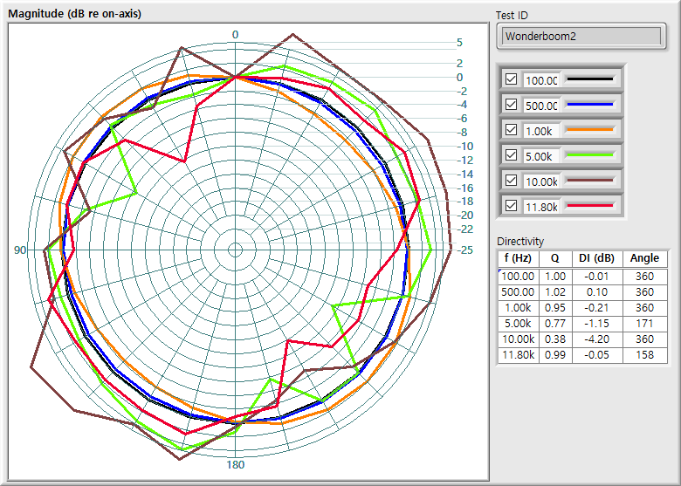Image resolution: width=681 pixels, height=486 pixels.
Task: Toggle the 5.00k trace checkbox
Action: tap(511, 155)
